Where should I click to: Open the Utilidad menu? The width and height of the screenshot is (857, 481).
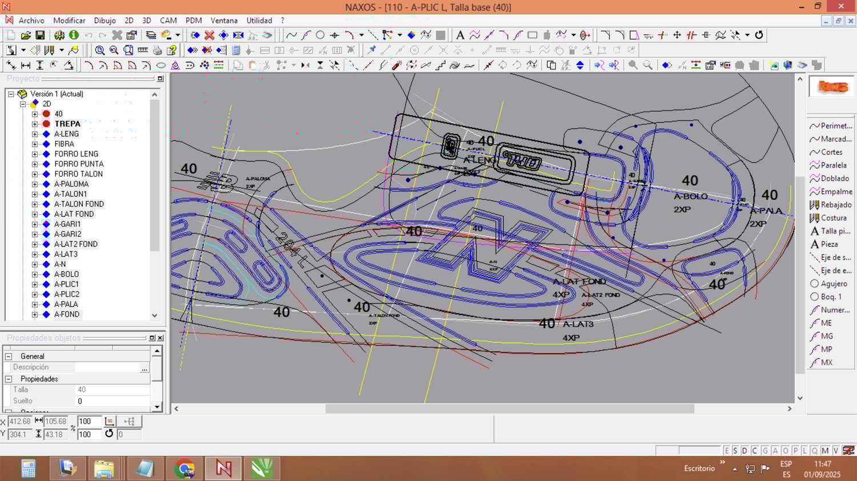pos(259,21)
